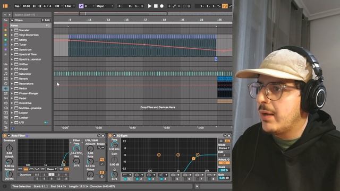Click the 4 / 4 time signature field
The height and width of the screenshot is (191, 340).
(x=47, y=6)
